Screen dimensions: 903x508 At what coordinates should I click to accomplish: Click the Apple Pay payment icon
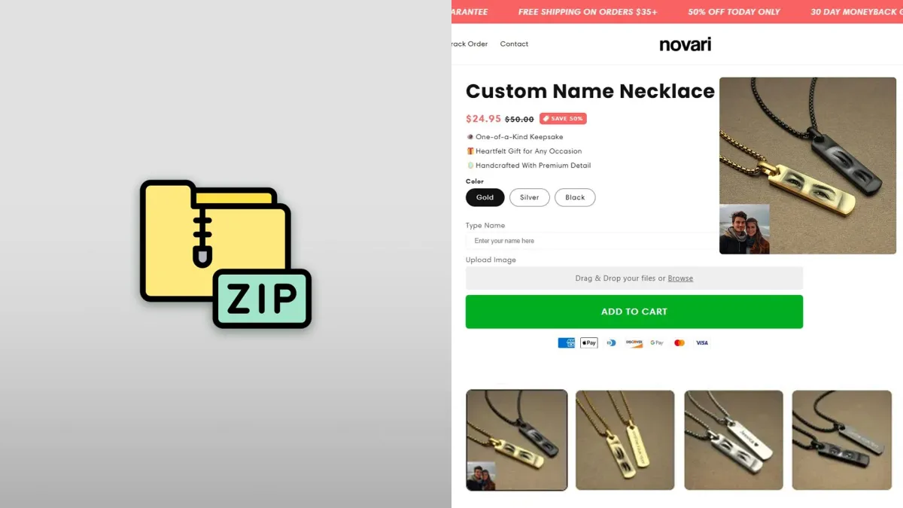click(x=589, y=342)
